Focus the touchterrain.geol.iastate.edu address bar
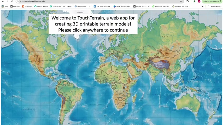Screen dimensions: 223x125 pos(99,1)
